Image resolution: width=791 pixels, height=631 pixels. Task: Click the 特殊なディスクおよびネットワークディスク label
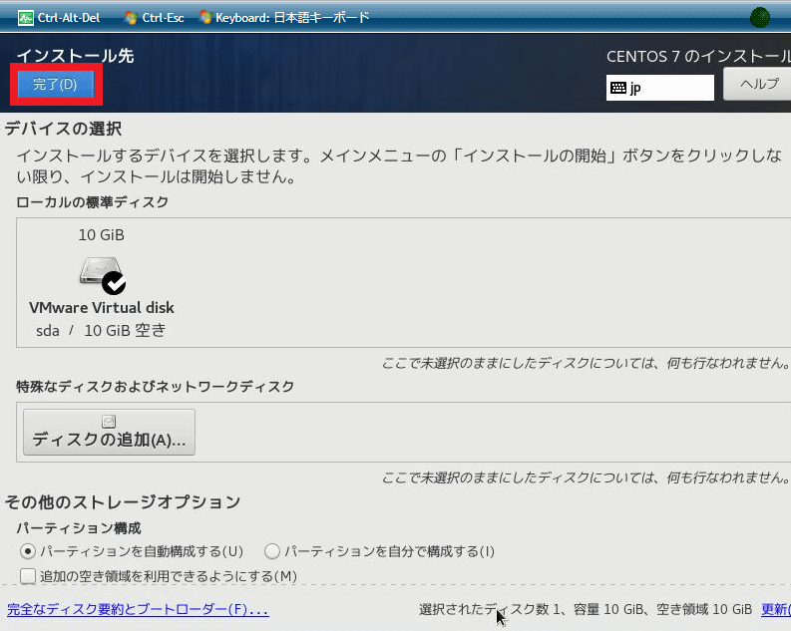pyautogui.click(x=155, y=387)
